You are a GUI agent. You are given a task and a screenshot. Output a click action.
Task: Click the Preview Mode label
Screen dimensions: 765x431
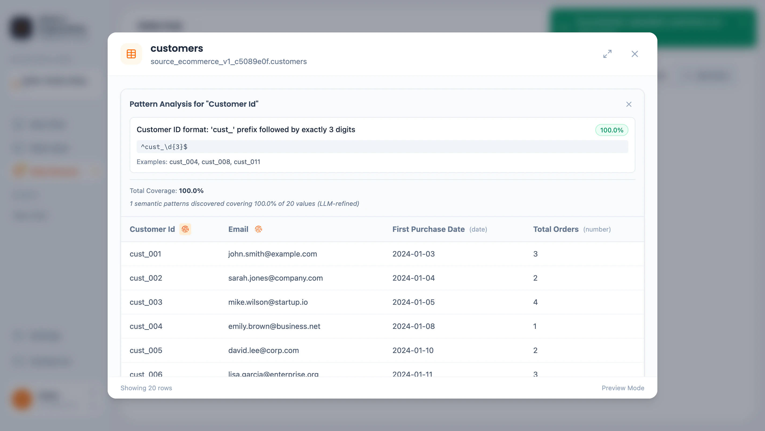(x=623, y=388)
